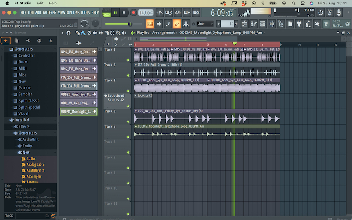Mute Track 5 using its green light
The width and height of the screenshot is (352, 220).
pos(128,121)
